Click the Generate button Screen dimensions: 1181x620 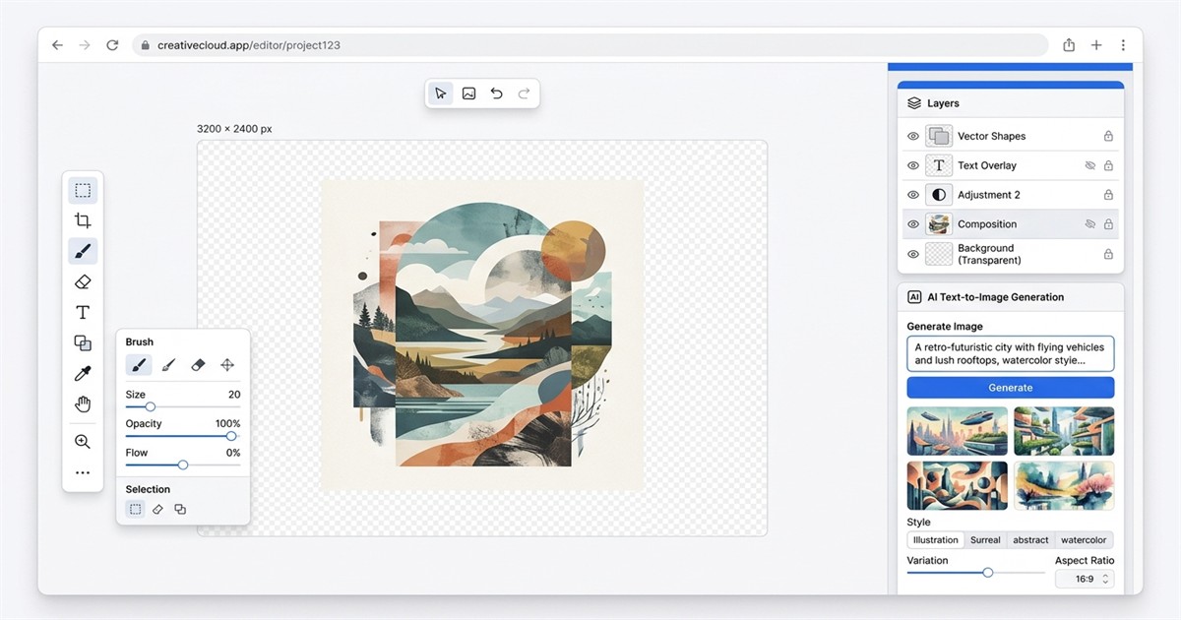tap(1011, 388)
